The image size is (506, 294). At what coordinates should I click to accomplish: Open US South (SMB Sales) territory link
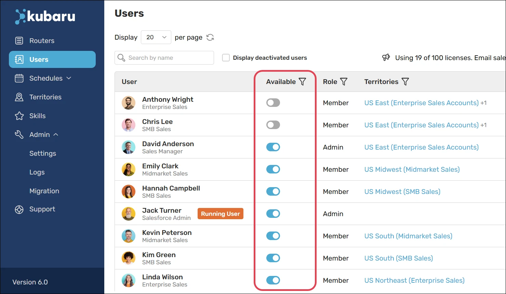point(399,258)
